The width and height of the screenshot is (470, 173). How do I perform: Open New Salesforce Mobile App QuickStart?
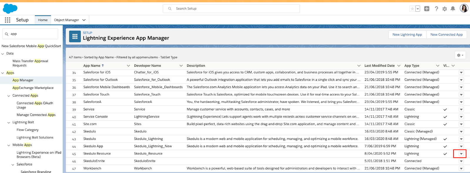click(31, 46)
